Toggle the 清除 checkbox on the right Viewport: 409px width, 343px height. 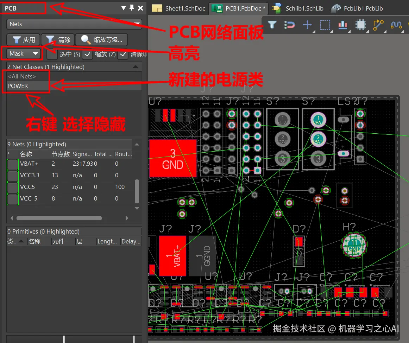click(124, 55)
